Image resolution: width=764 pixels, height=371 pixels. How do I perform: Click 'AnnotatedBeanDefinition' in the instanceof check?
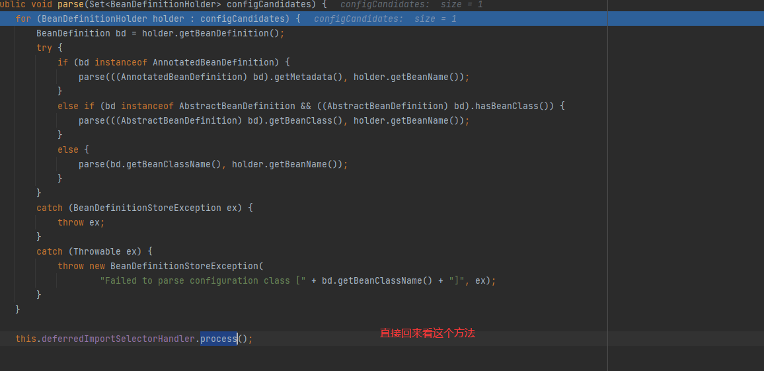213,62
